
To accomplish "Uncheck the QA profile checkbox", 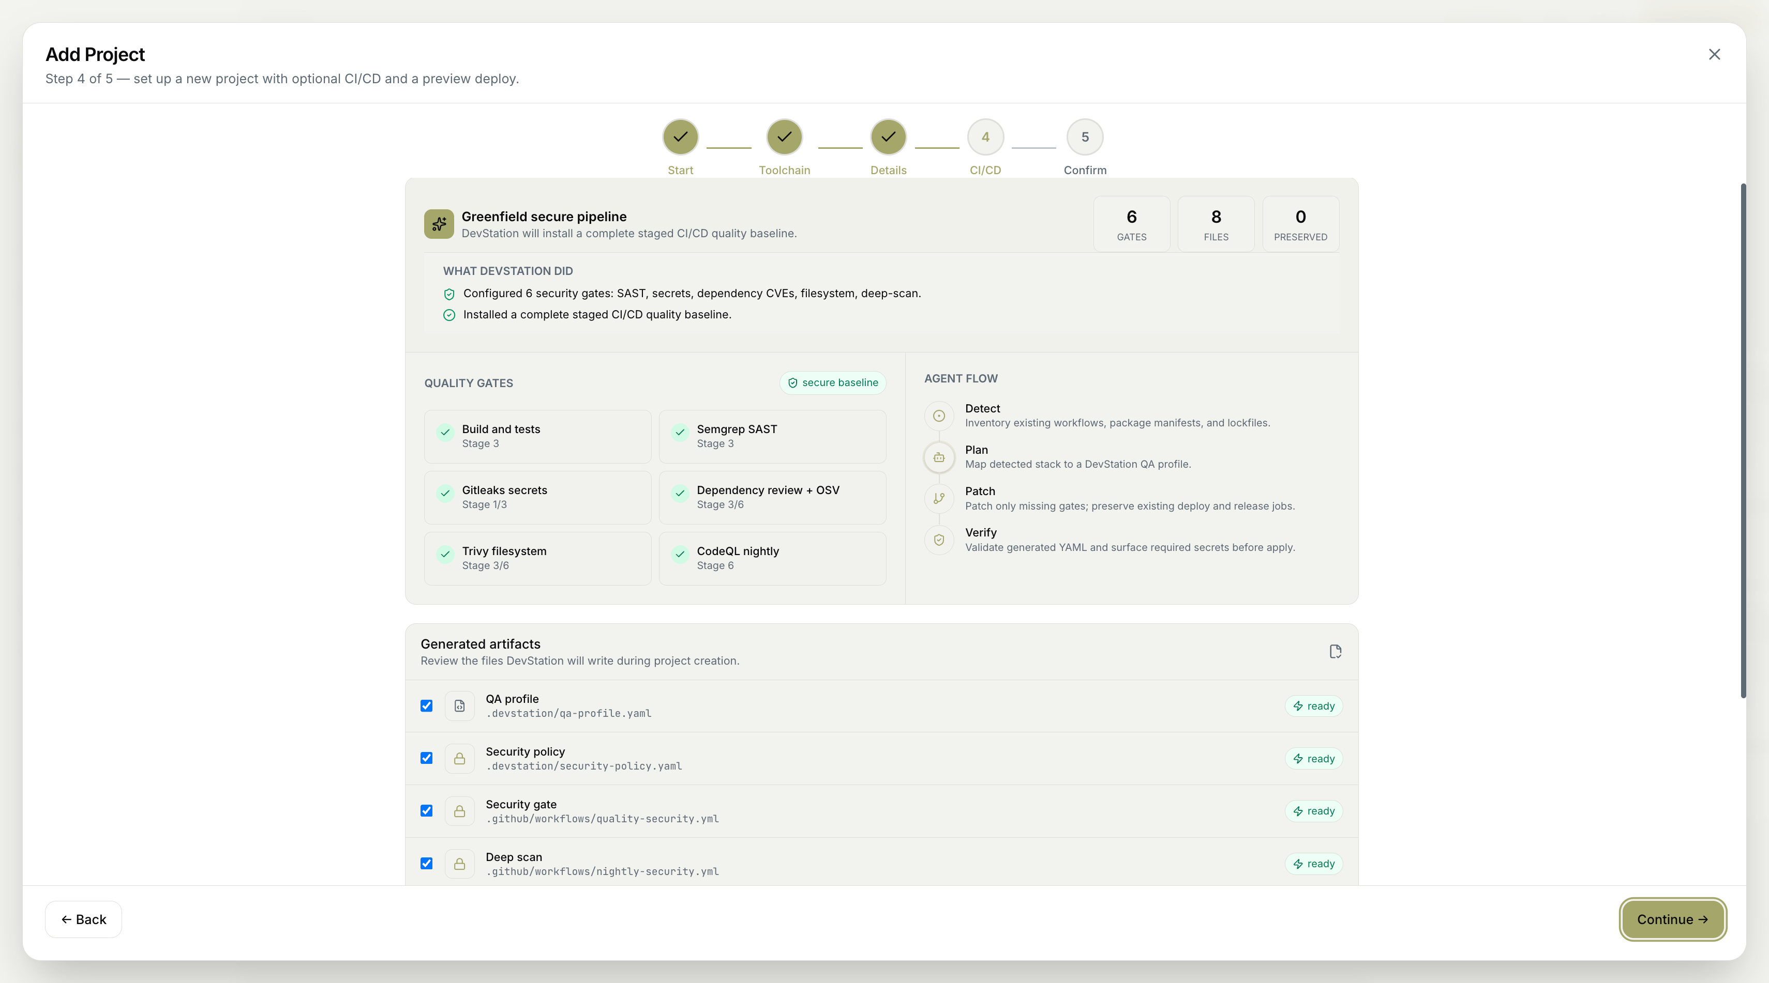I will 426,706.
